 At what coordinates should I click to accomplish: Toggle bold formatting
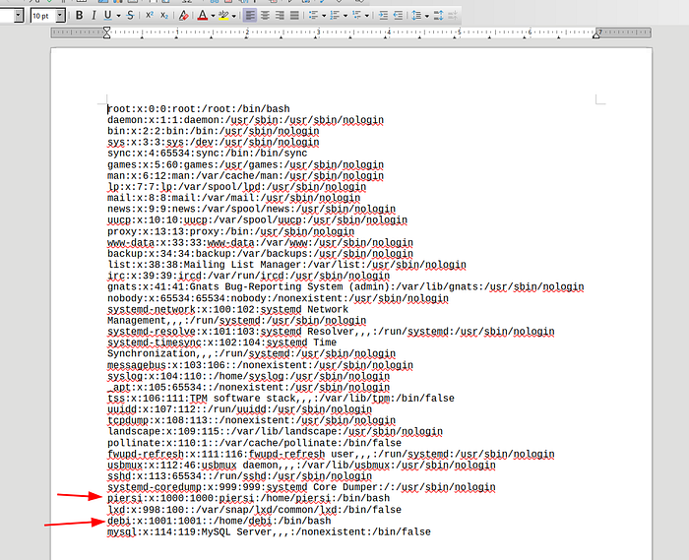pos(80,16)
